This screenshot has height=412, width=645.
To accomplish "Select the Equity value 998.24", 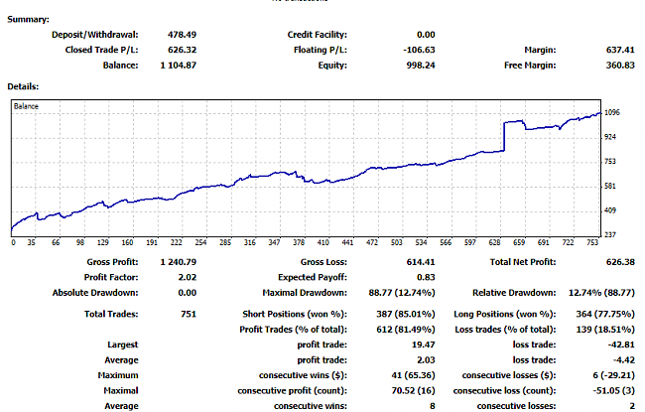I will pos(419,65).
